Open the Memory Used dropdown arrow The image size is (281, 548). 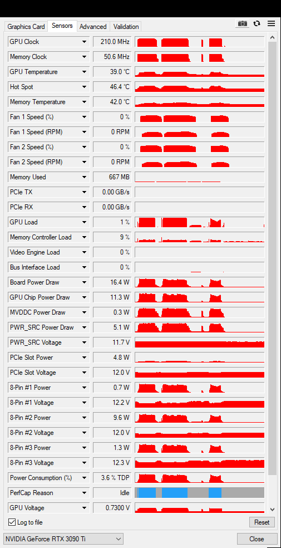(84, 177)
